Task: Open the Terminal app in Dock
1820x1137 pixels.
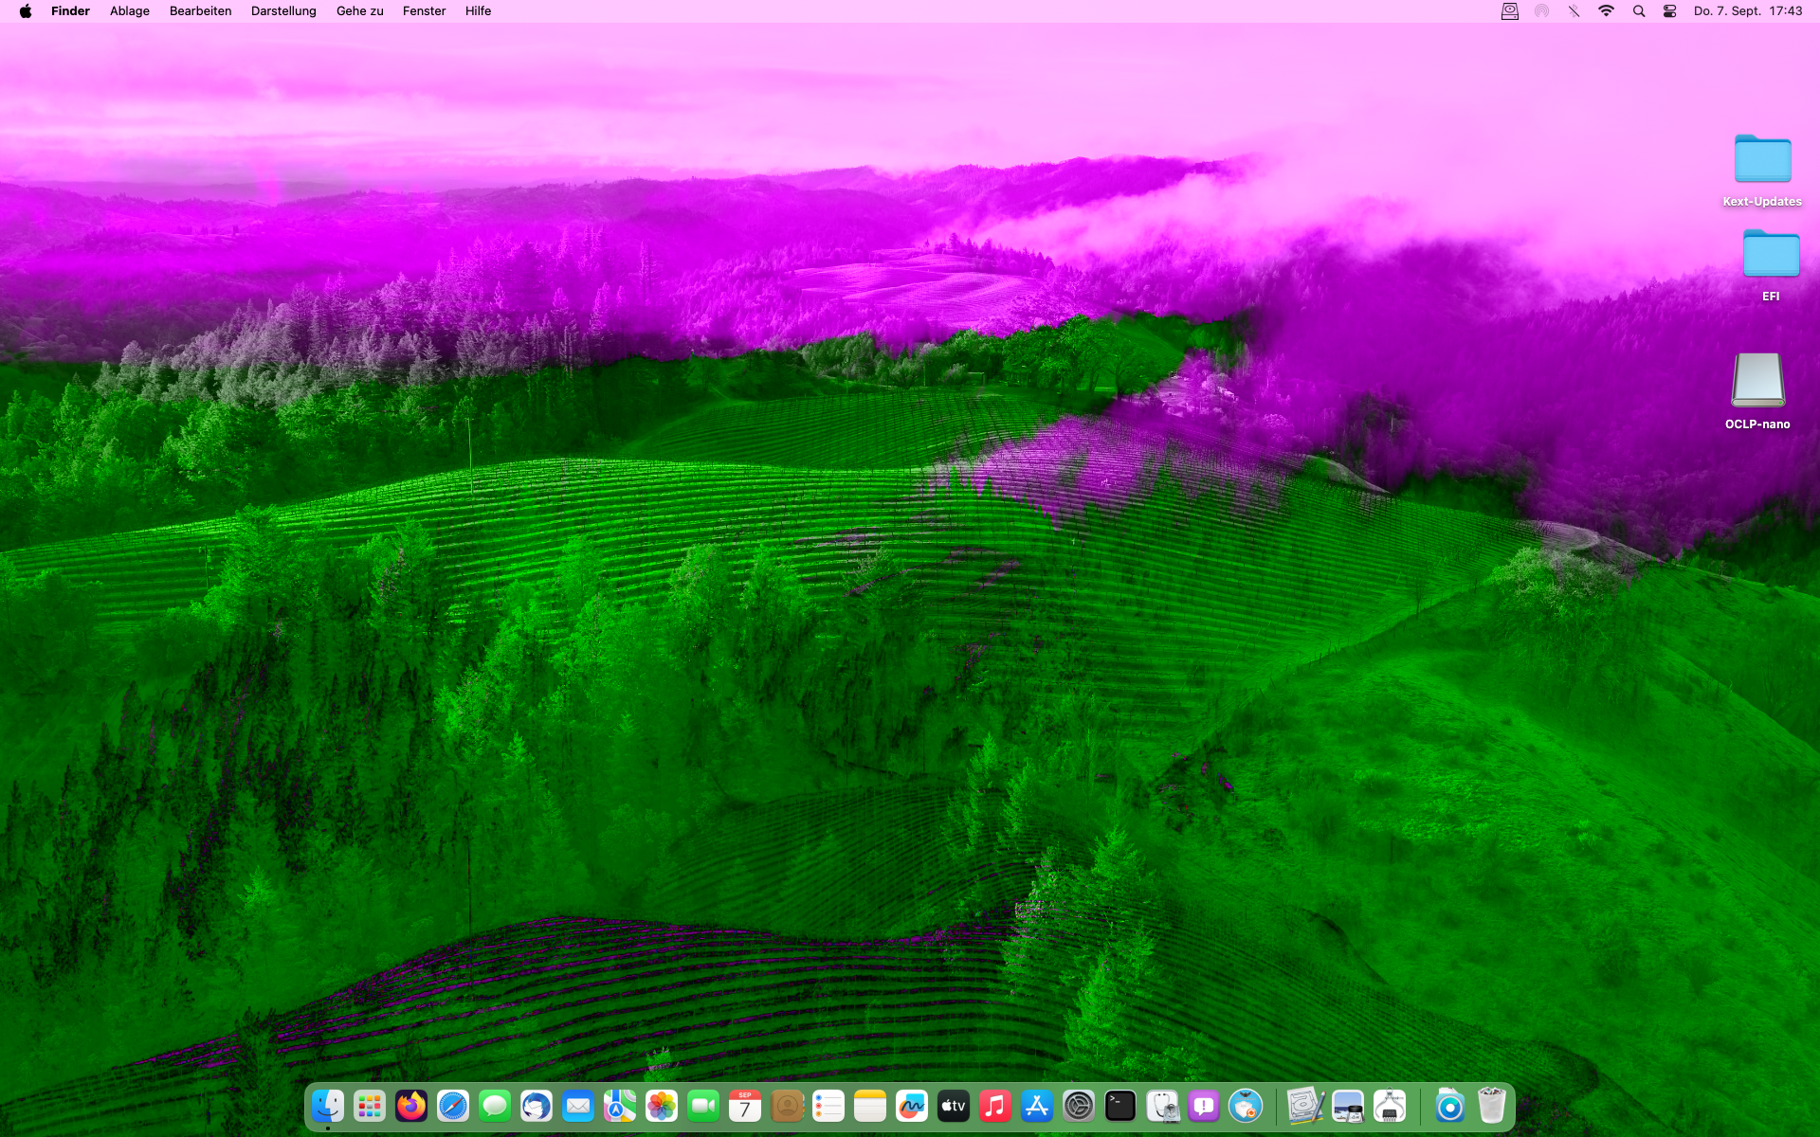Action: click(1120, 1106)
